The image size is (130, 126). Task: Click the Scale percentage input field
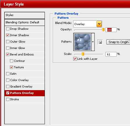111,54
